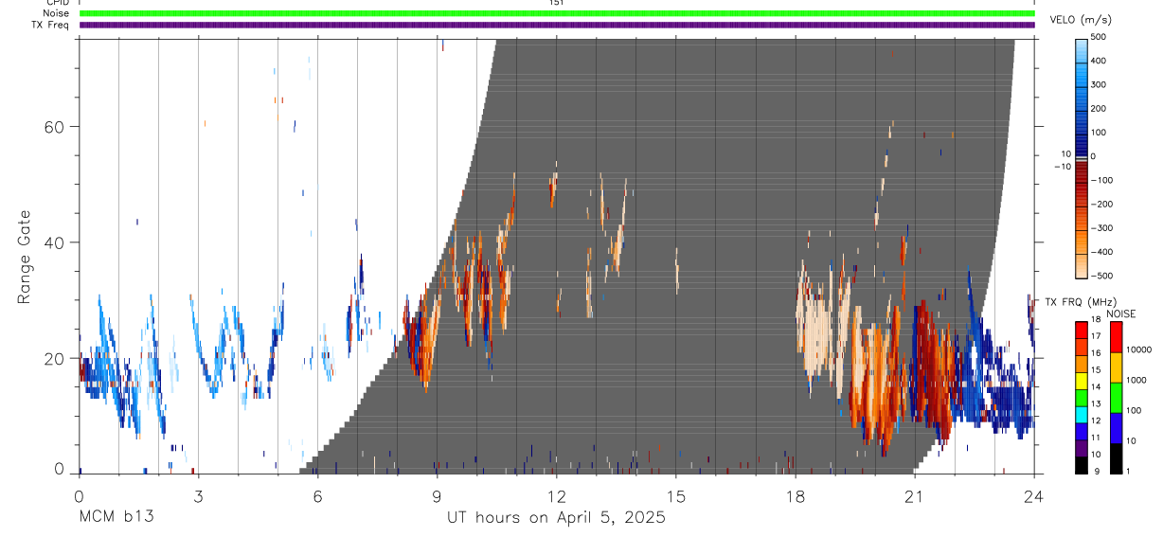This screenshot has width=1163, height=537.
Task: Click the 500 label on velocity colorbar
Action: tap(1100, 37)
